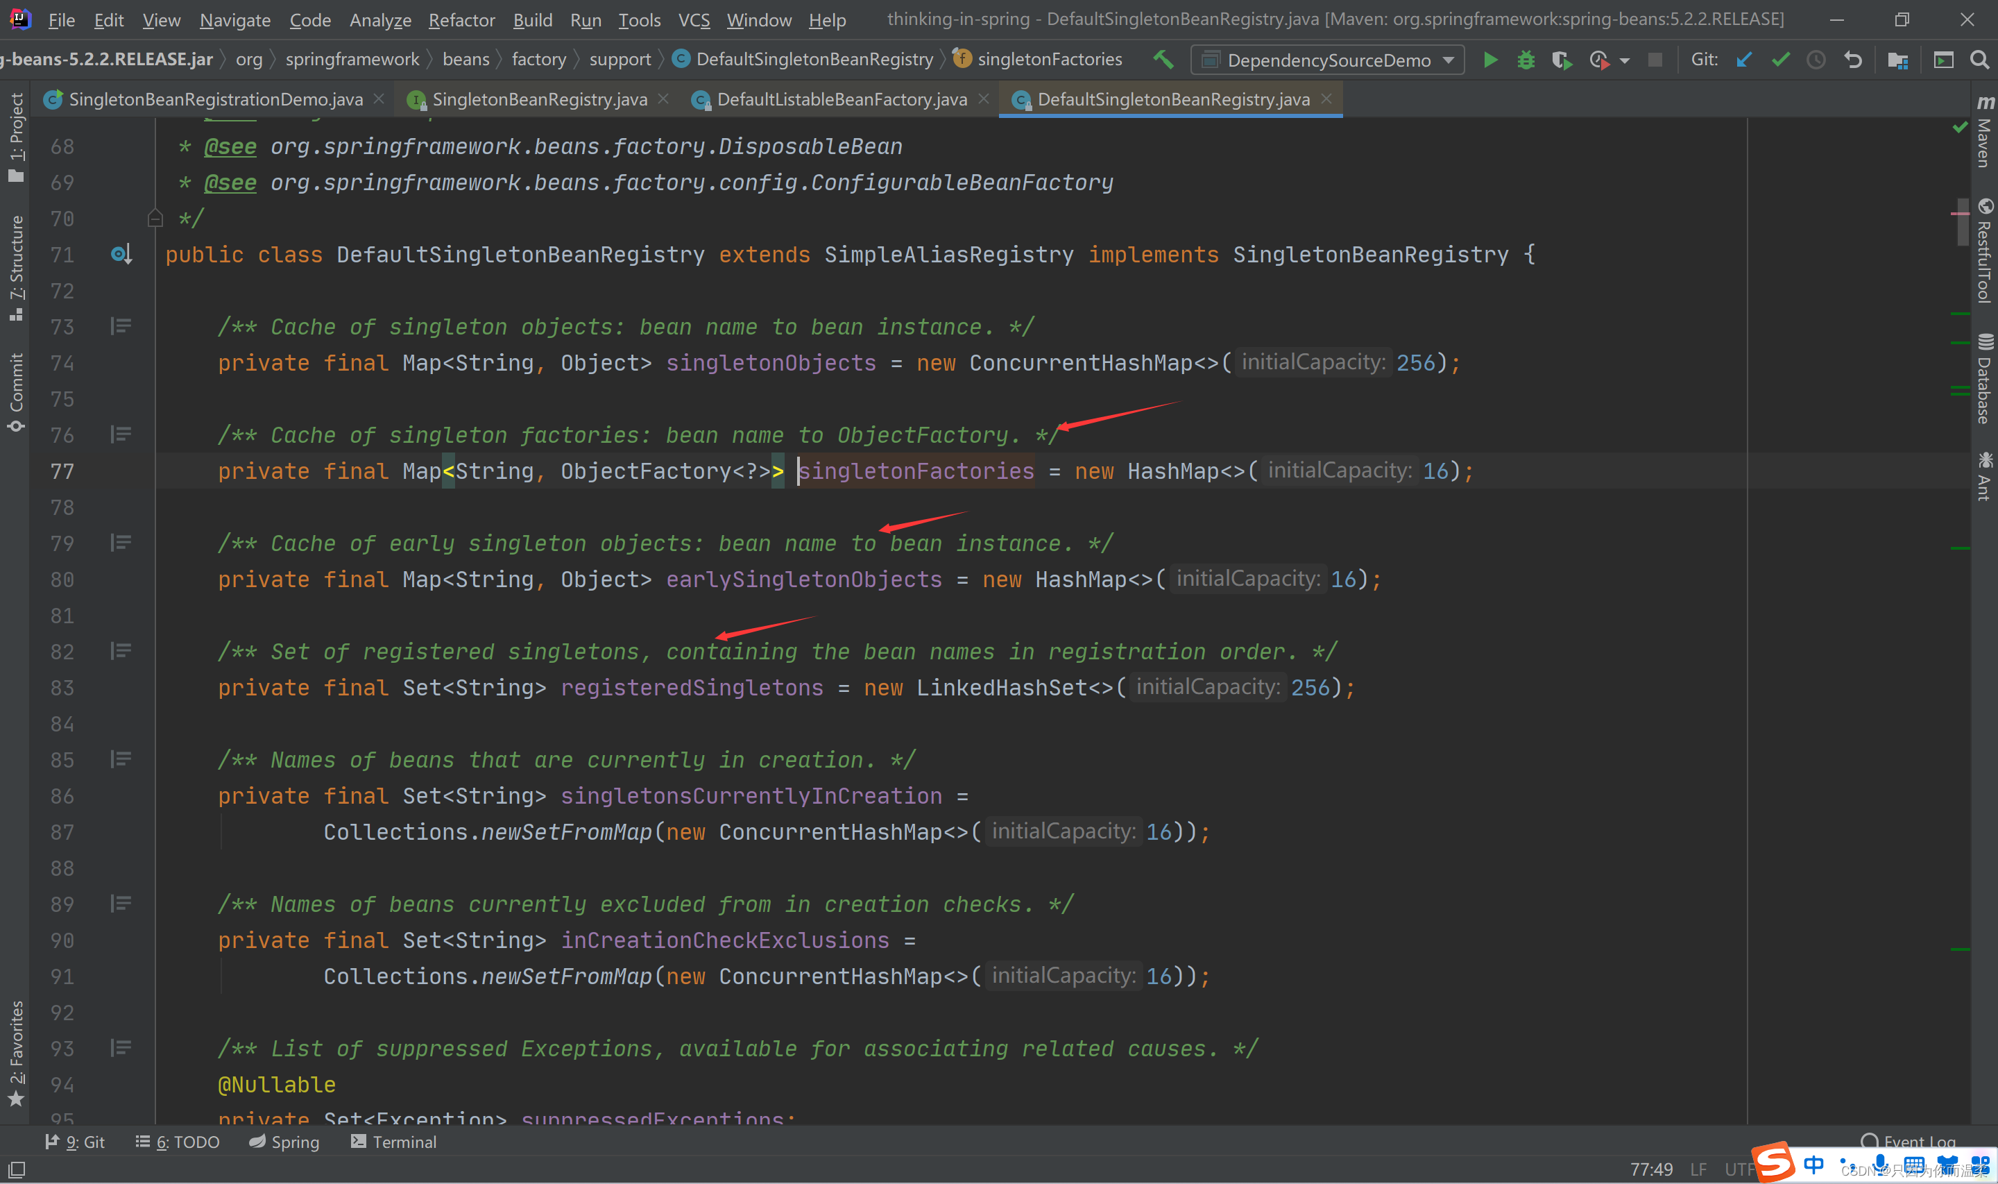Start debugging with the bug icon

(1525, 60)
